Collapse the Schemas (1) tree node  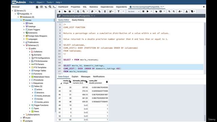point(24,45)
